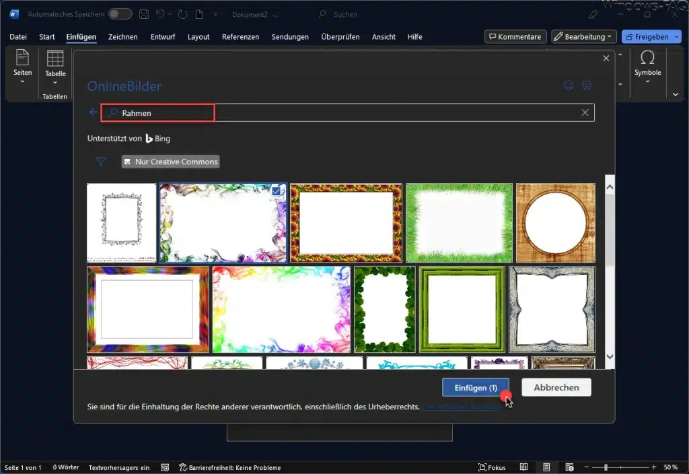Click the zoom slider handle
Screen dimensions: 689x474
(x=606, y=467)
